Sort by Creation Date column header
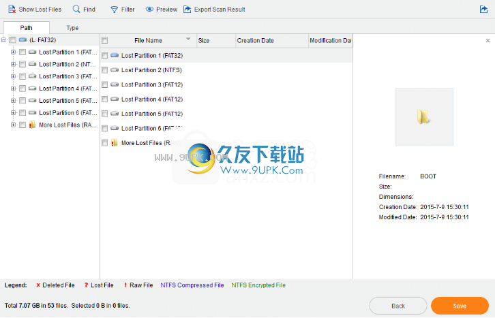 click(272, 41)
